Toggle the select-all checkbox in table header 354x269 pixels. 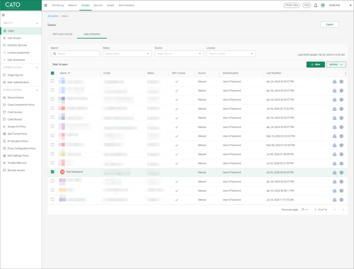click(53, 73)
